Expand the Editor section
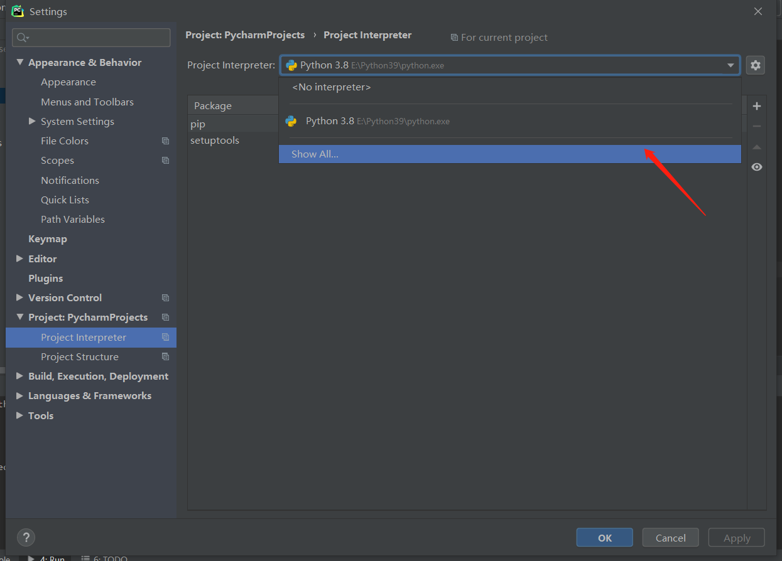The width and height of the screenshot is (782, 561). [x=20, y=259]
